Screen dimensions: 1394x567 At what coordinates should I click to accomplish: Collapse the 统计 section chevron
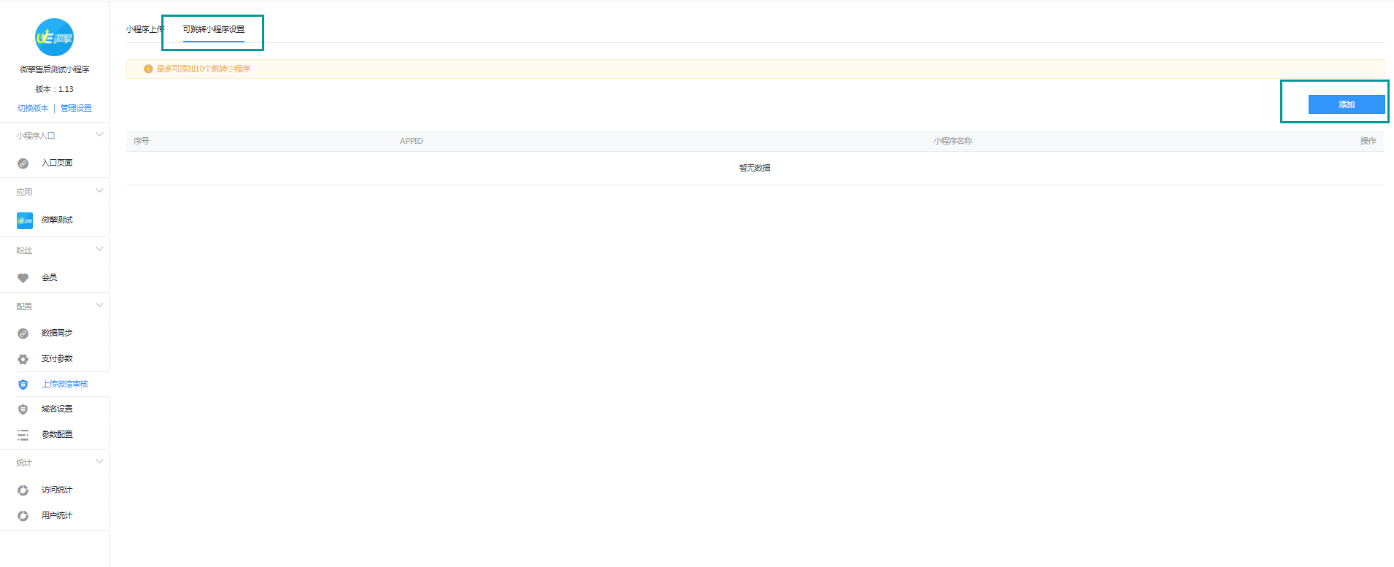(x=100, y=461)
